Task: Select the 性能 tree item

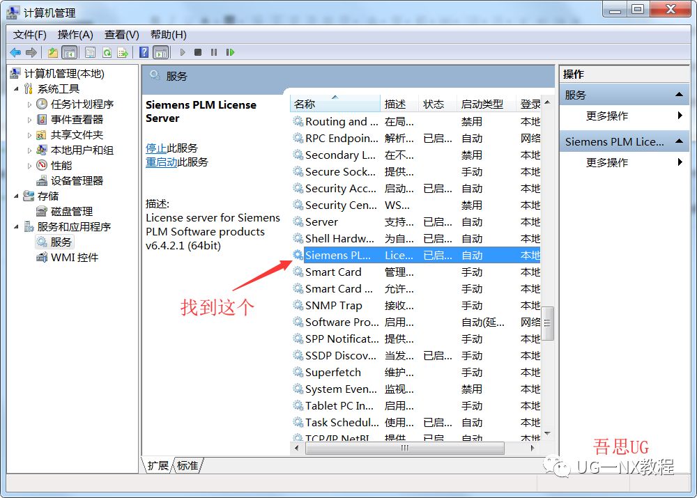Action: tap(61, 165)
